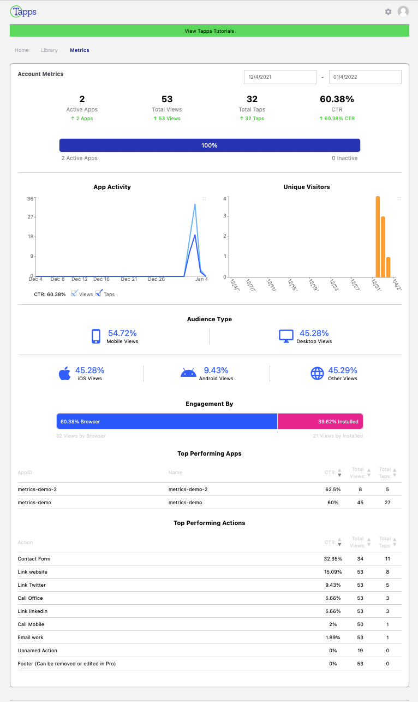Click the desktop monitor audience icon

pyautogui.click(x=286, y=337)
